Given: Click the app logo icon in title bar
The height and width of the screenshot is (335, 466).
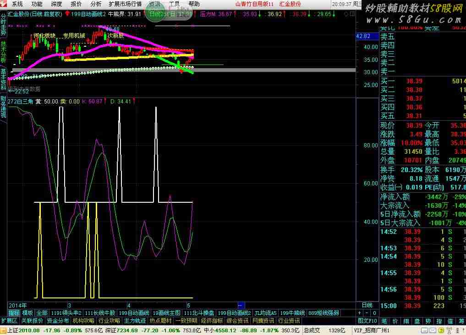Looking at the screenshot, I should [4, 4].
